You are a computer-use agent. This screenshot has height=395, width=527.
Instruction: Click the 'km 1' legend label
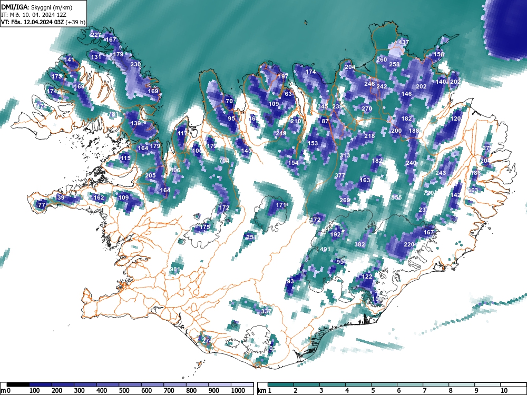point(265,391)
